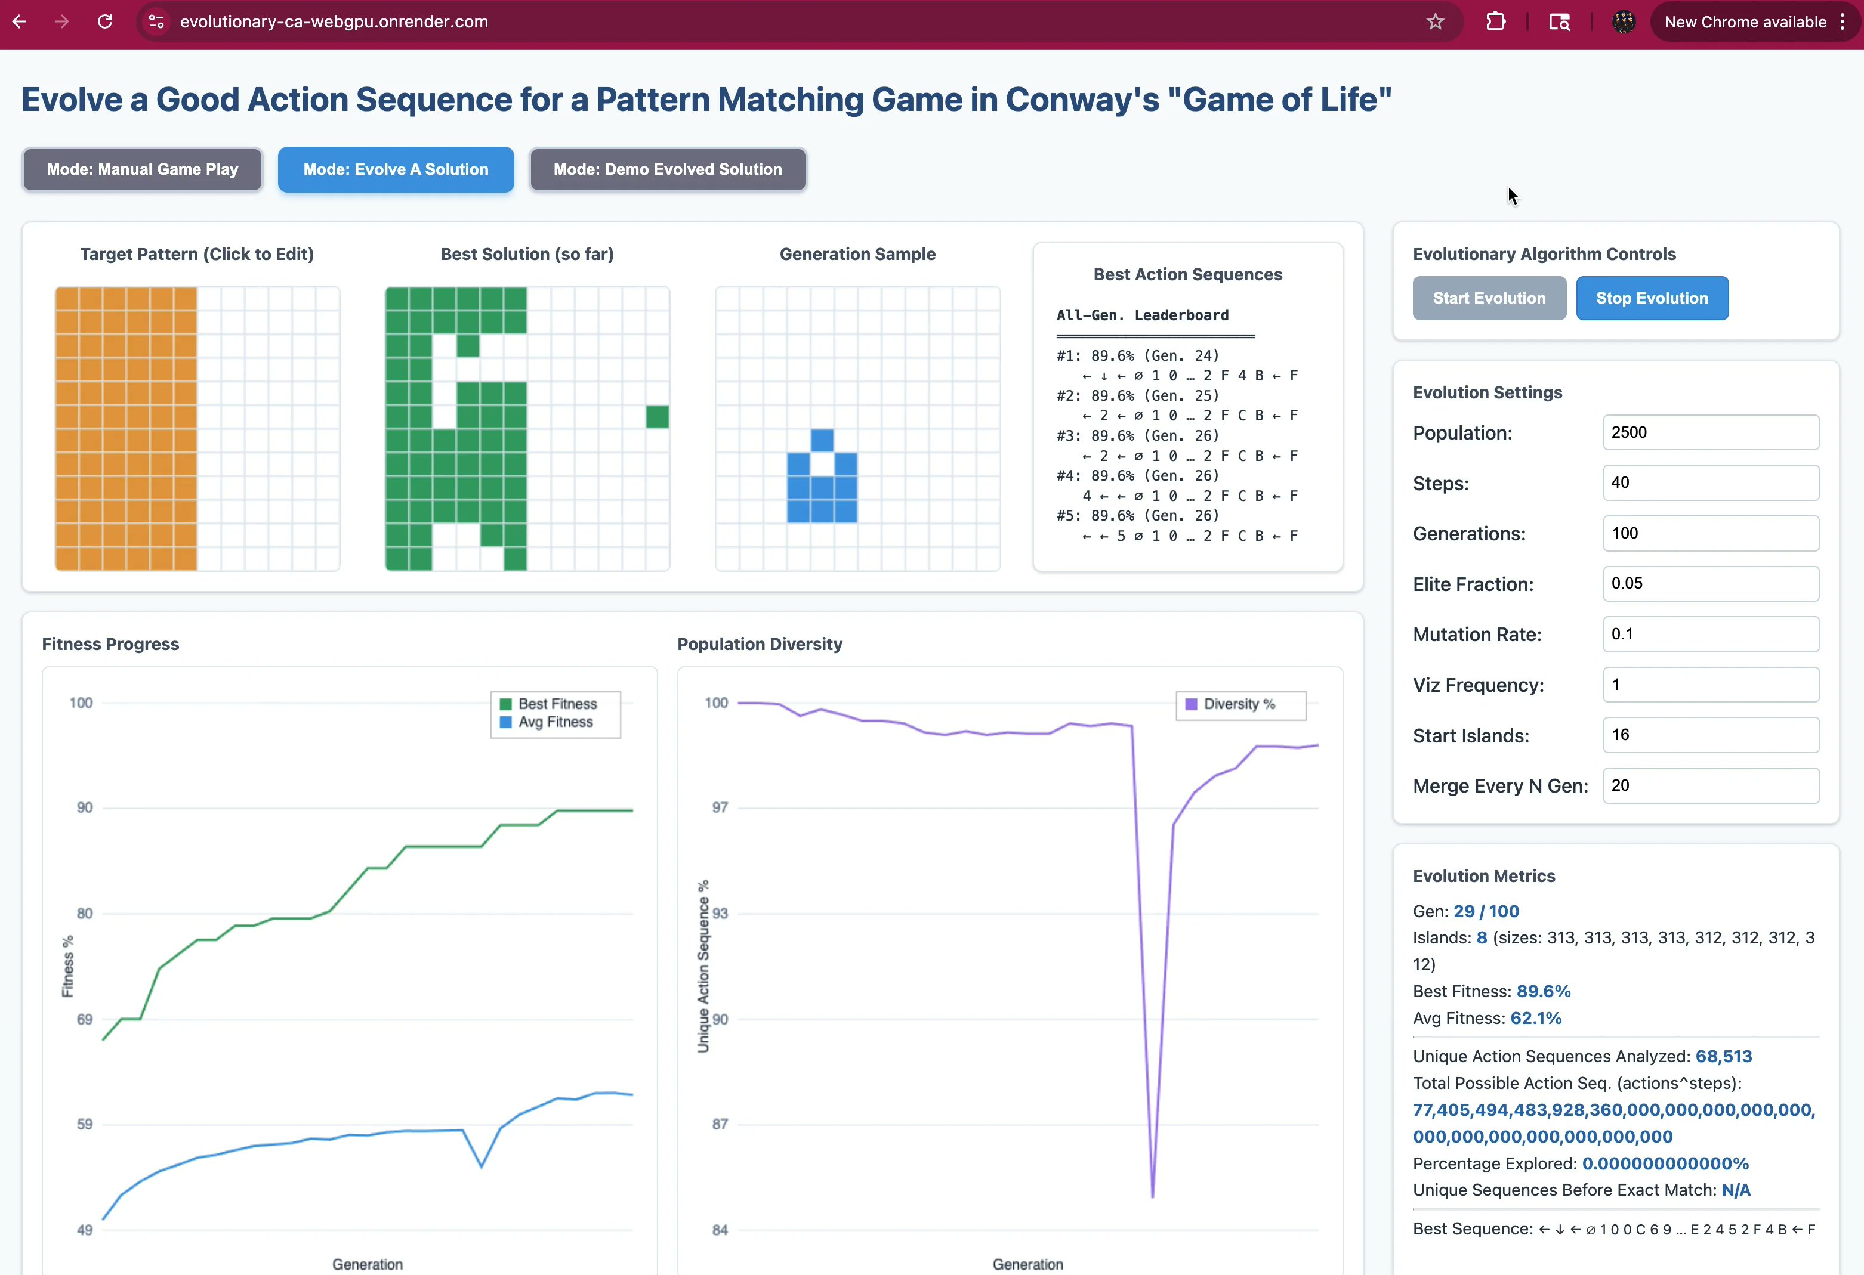Open the browser extensions puzzle icon
This screenshot has height=1275, width=1864.
[x=1496, y=21]
